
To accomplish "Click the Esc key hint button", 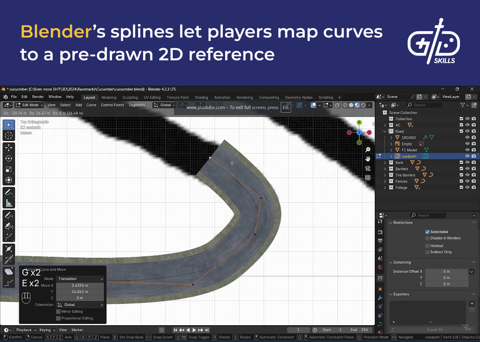I will click(286, 107).
